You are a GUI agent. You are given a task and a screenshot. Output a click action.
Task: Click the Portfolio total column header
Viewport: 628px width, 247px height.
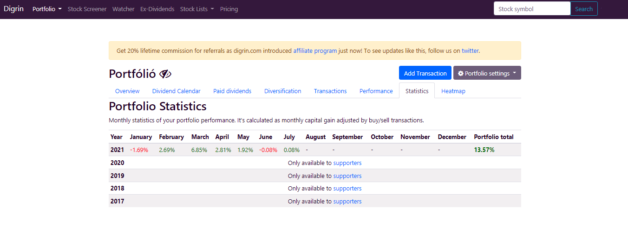coord(494,137)
